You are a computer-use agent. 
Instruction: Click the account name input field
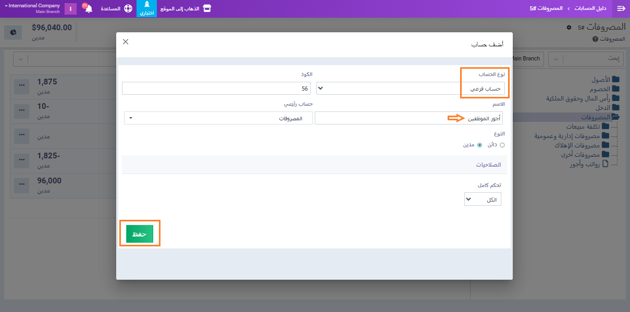pyautogui.click(x=409, y=118)
